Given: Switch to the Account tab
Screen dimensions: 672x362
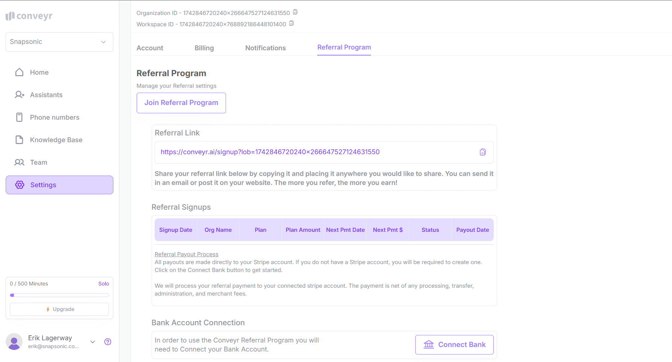Looking at the screenshot, I should tap(150, 48).
